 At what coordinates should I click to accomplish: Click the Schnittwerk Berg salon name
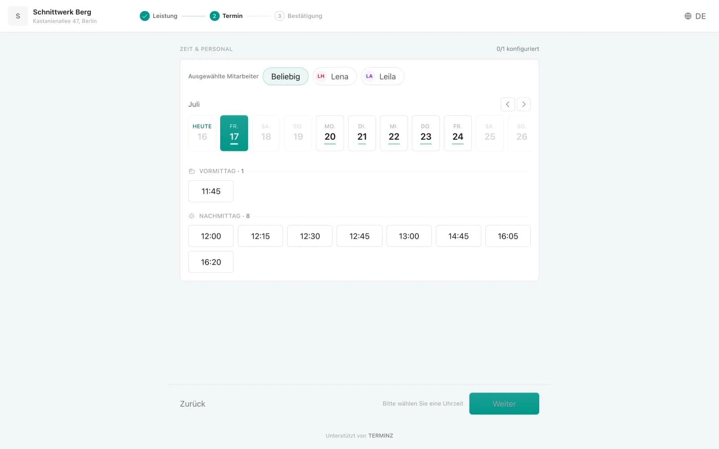pyautogui.click(x=62, y=12)
